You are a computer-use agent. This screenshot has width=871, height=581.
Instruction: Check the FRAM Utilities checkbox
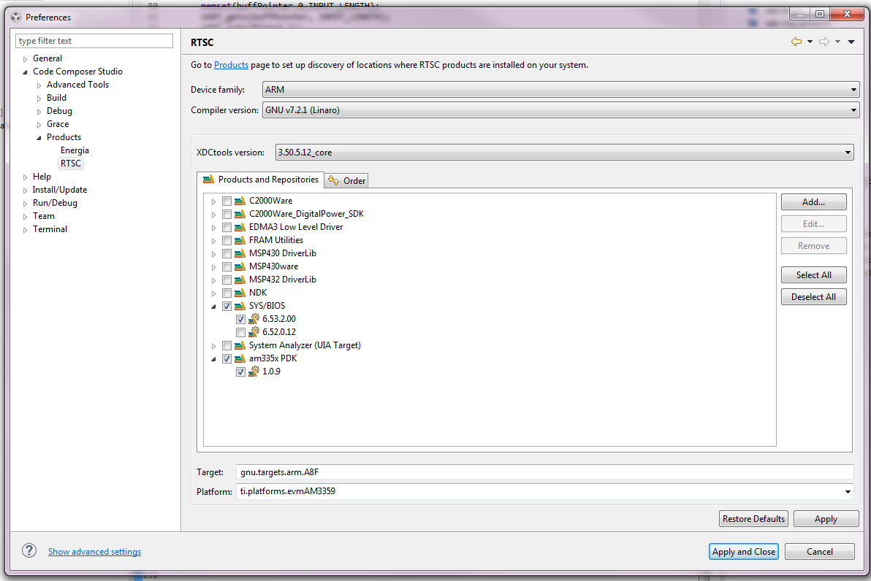[227, 240]
